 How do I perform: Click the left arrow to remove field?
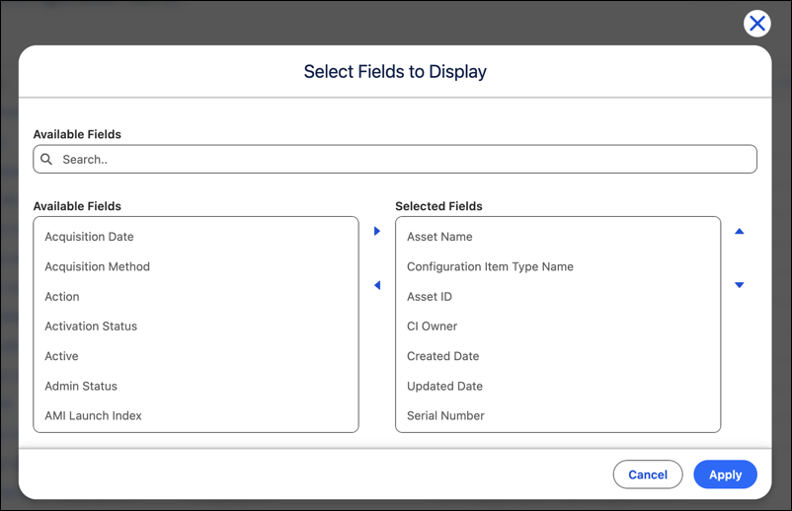(377, 285)
